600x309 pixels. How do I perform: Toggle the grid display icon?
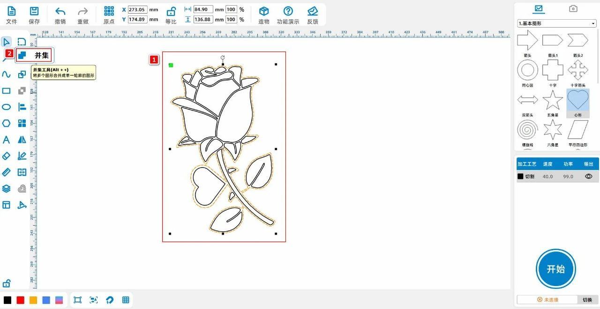pyautogui.click(x=126, y=300)
